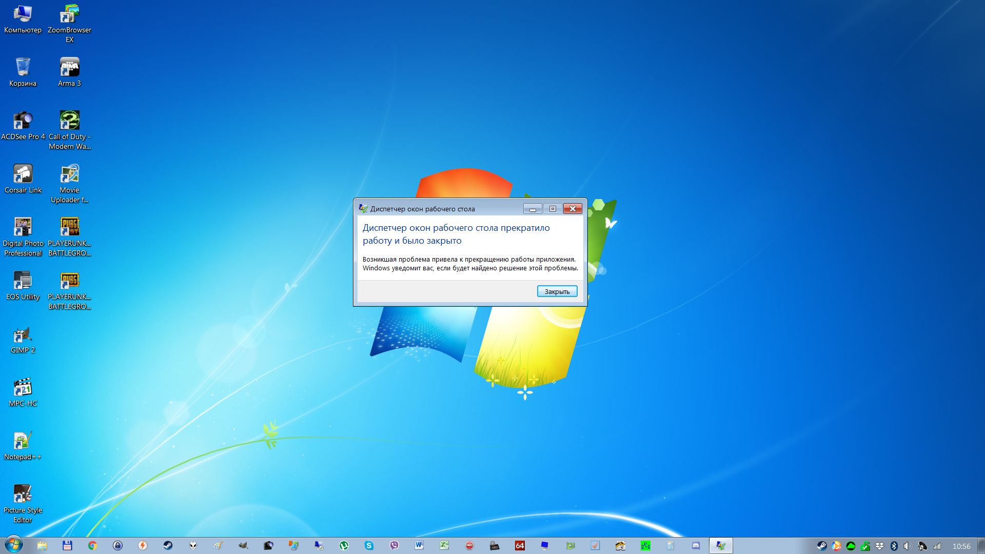This screenshot has height=554, width=985.
Task: Click the Закрыть button in the dialog
Action: click(x=557, y=291)
